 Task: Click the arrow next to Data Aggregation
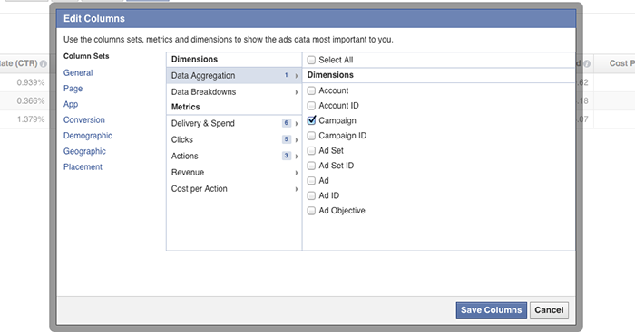click(x=297, y=76)
